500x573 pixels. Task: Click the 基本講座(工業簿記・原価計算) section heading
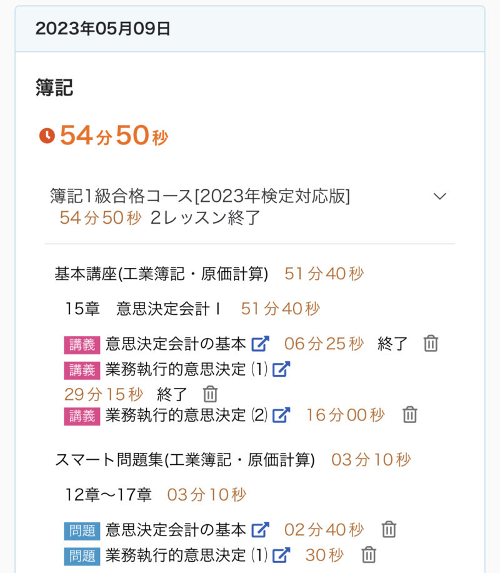pyautogui.click(x=161, y=274)
